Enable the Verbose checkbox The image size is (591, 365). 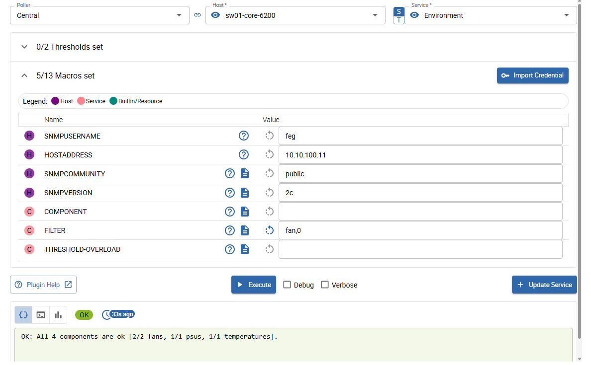pyautogui.click(x=325, y=285)
